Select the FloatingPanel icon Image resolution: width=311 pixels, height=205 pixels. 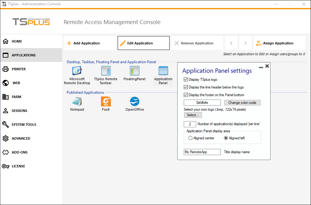(134, 71)
